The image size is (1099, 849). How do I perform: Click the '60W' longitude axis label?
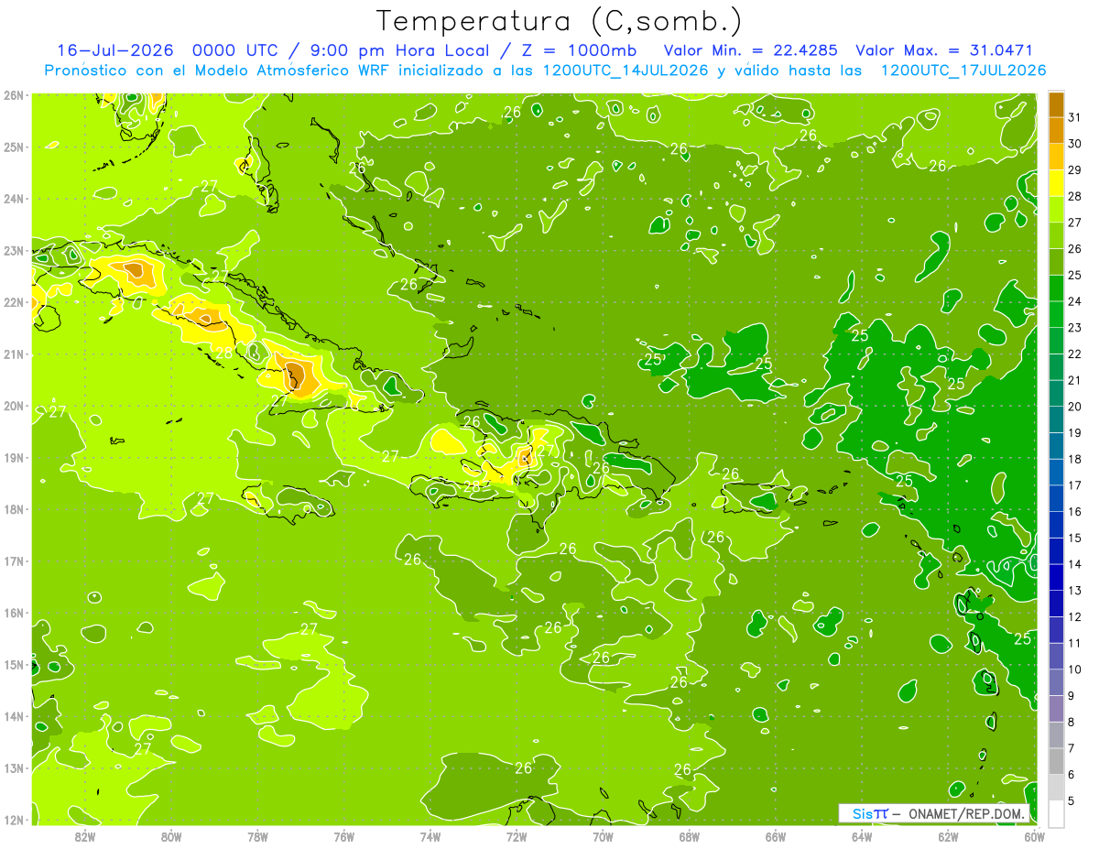[x=1034, y=836]
